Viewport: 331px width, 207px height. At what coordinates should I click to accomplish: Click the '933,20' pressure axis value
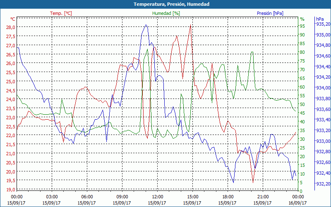point(323,130)
